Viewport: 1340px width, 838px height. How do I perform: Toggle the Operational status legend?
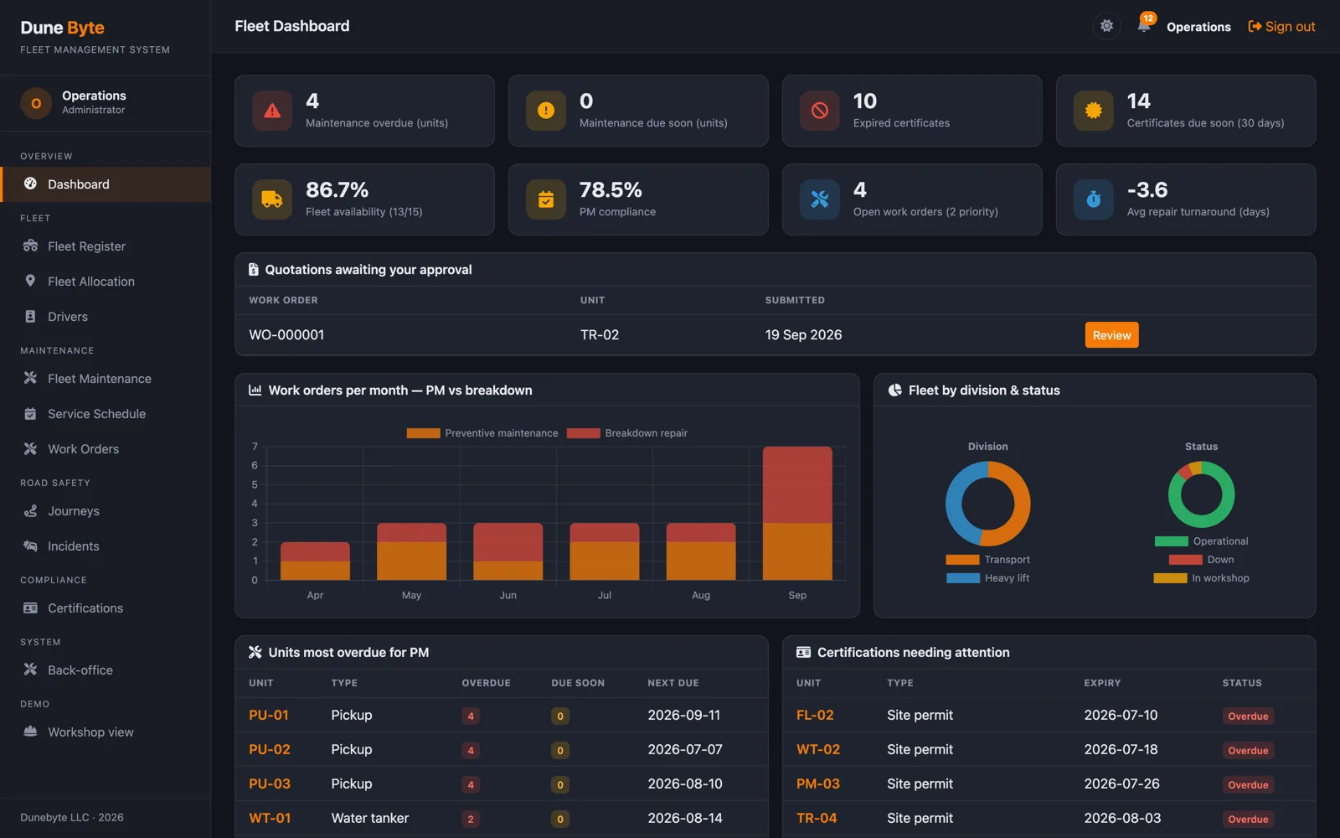[1201, 541]
